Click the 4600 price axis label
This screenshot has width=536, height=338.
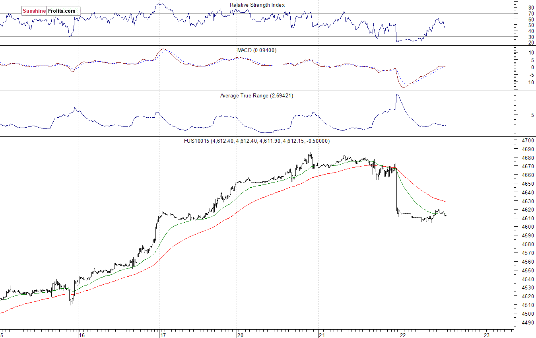point(528,227)
